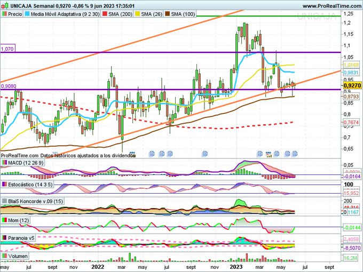Viewport: 363px width, 272px height.
Task: Select the green horizontal resistance line at top
Action: tap(269, 16)
